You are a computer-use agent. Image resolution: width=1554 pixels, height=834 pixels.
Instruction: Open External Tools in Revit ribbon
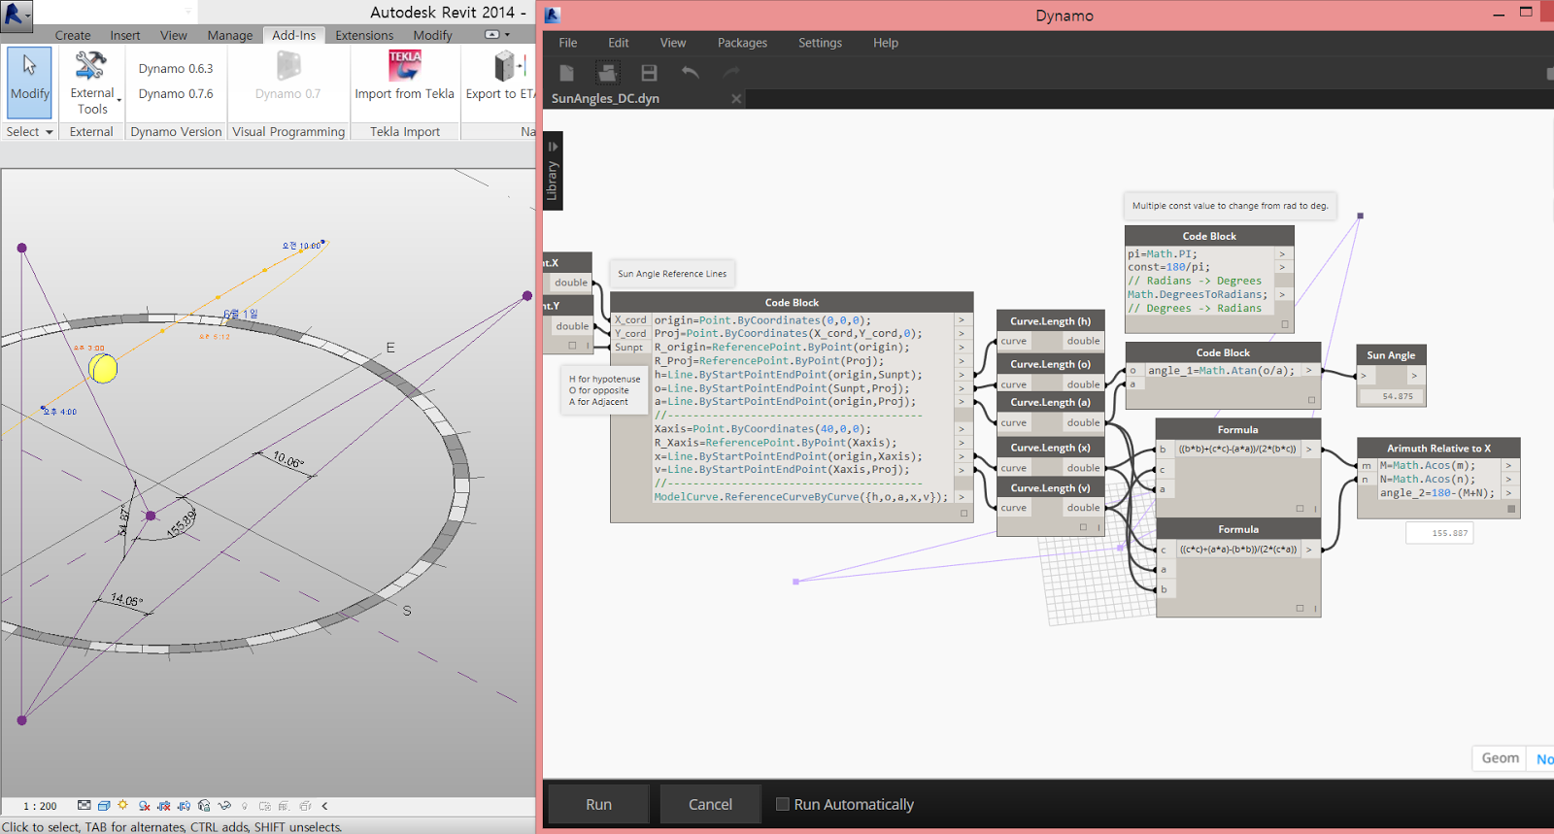tap(92, 83)
